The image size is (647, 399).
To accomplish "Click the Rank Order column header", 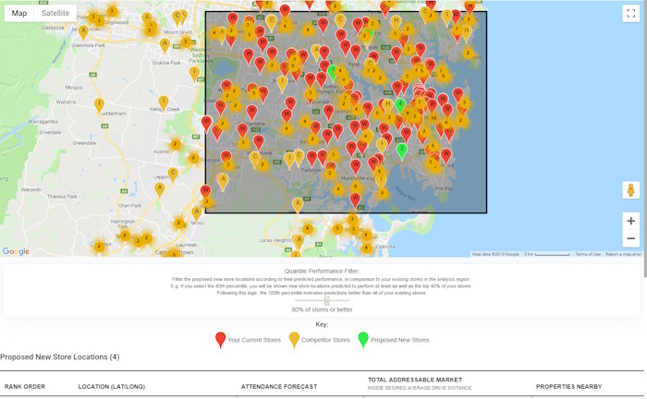I will 25,386.
